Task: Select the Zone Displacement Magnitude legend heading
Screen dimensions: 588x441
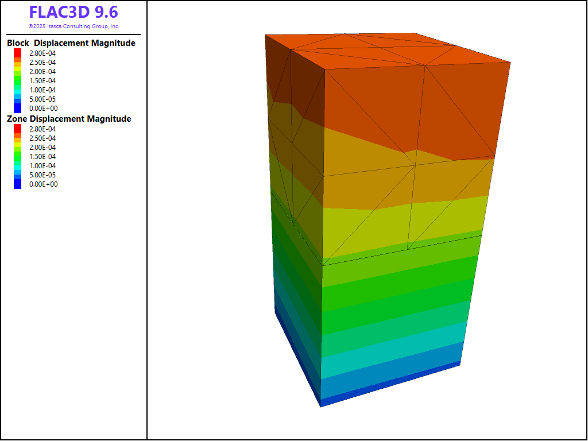Action: [69, 119]
